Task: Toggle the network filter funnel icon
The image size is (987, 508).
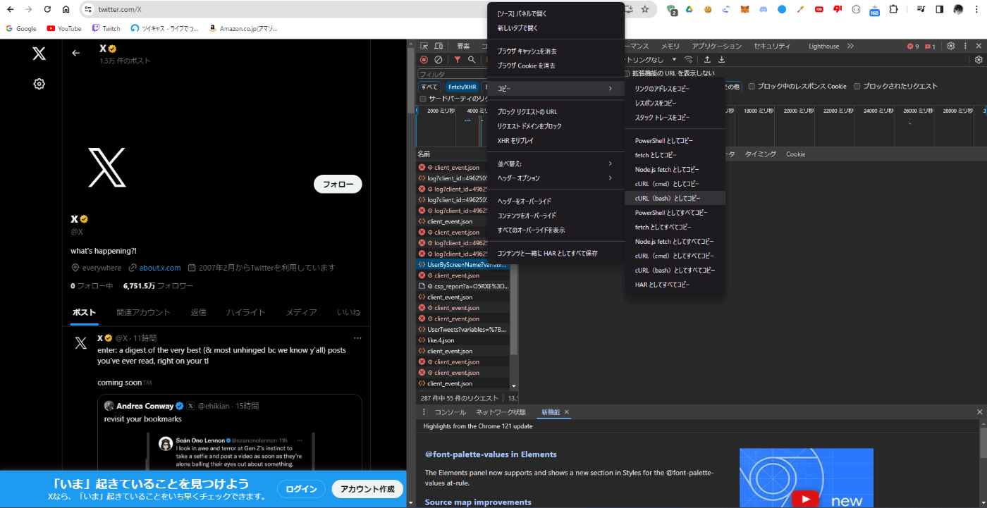Action: [x=457, y=60]
